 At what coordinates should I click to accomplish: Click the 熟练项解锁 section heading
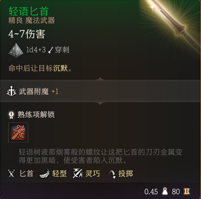tap(36, 114)
